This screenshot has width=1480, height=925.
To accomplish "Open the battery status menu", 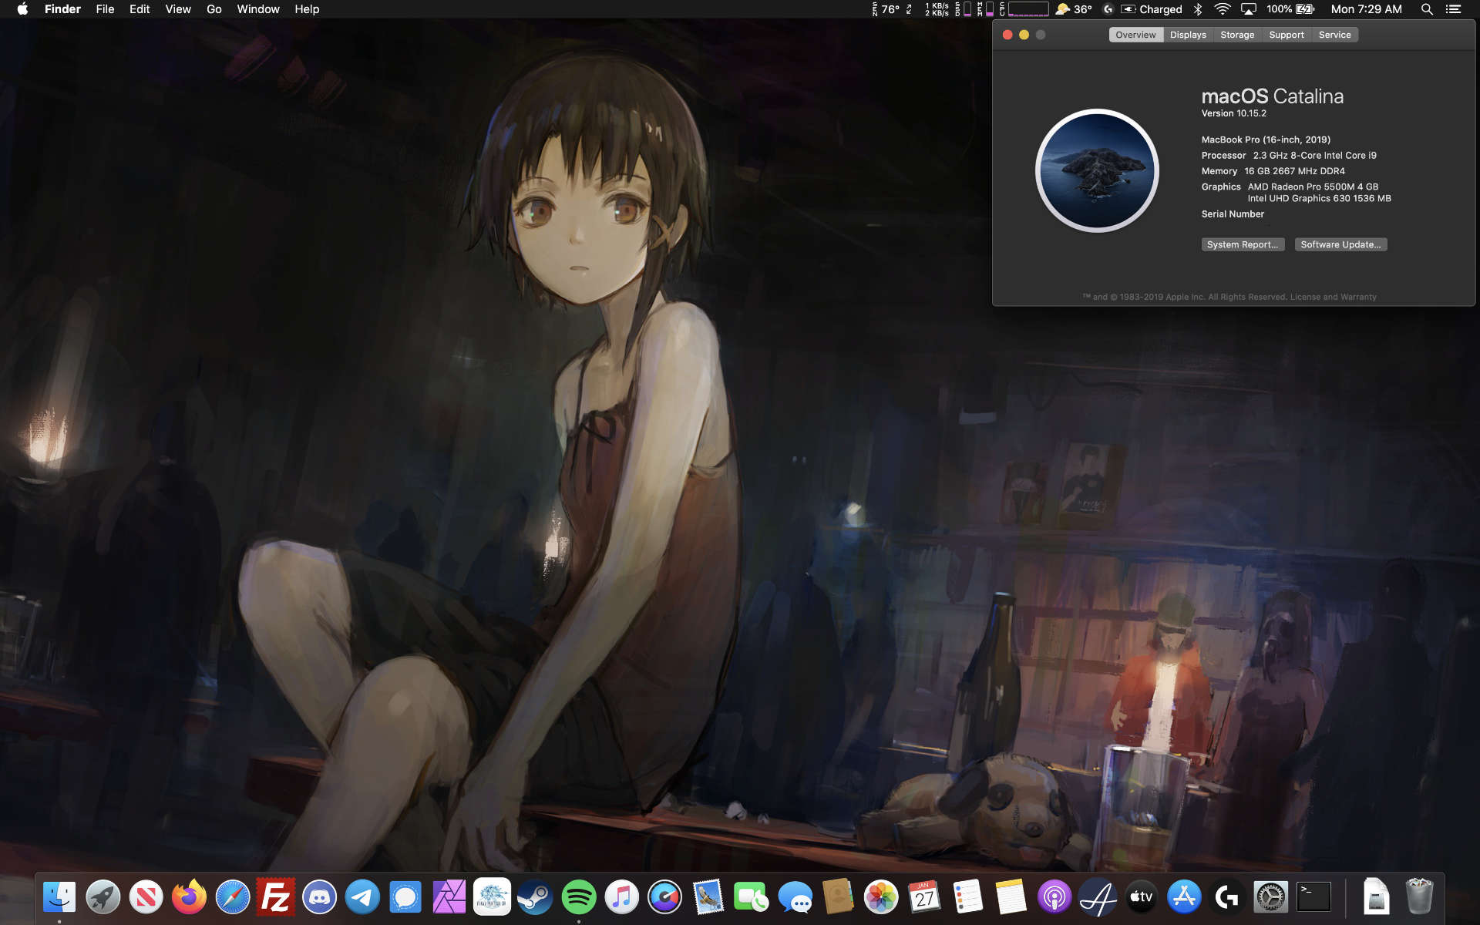I will coord(1305,9).
